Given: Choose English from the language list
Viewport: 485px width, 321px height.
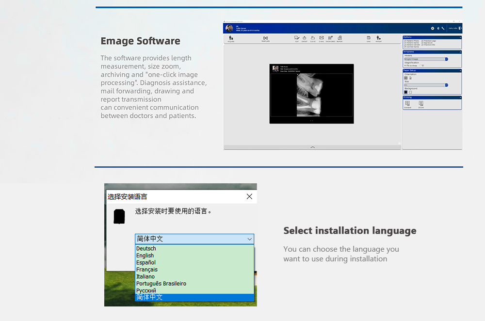Looking at the screenshot, I should [145, 256].
